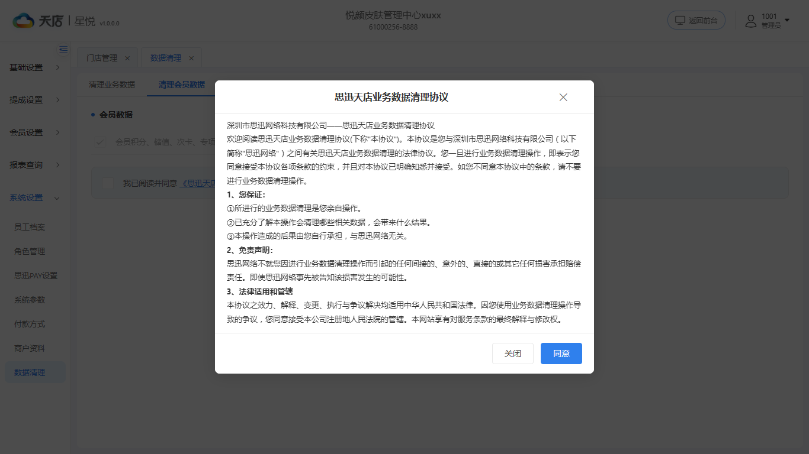Click the store name 悦颜皮肤管理中心xuxx
The image size is (809, 454).
tap(393, 15)
